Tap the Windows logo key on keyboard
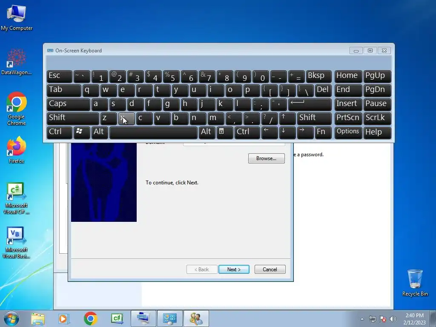The image size is (436, 327). [82, 132]
